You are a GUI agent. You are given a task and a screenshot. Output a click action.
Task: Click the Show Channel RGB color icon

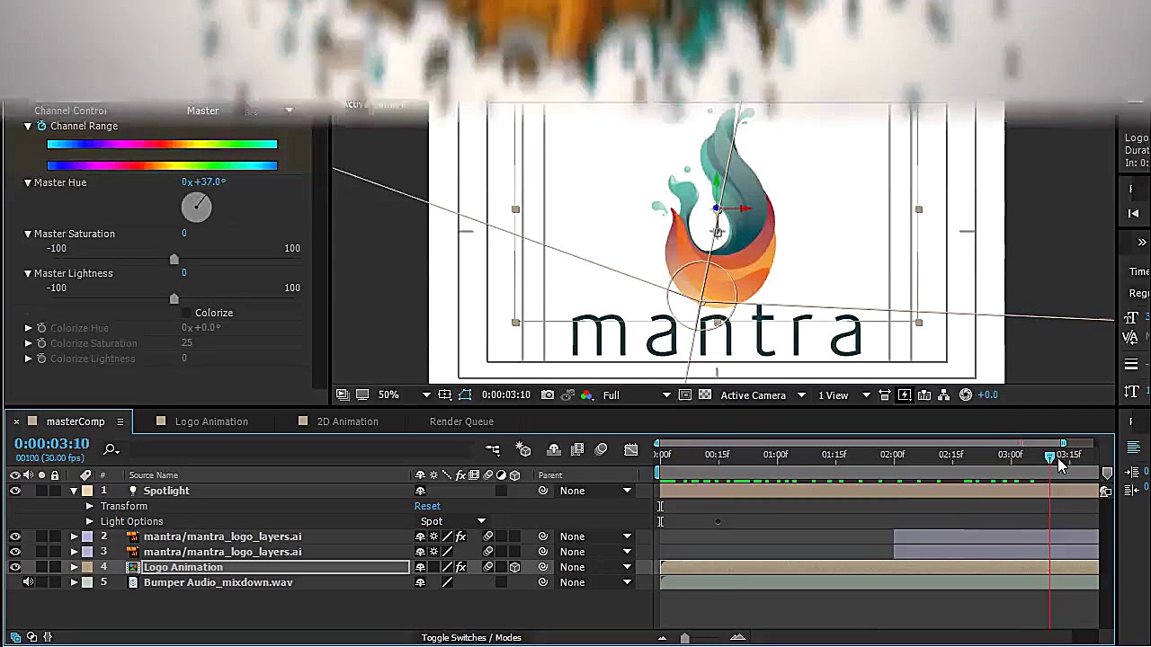point(587,395)
